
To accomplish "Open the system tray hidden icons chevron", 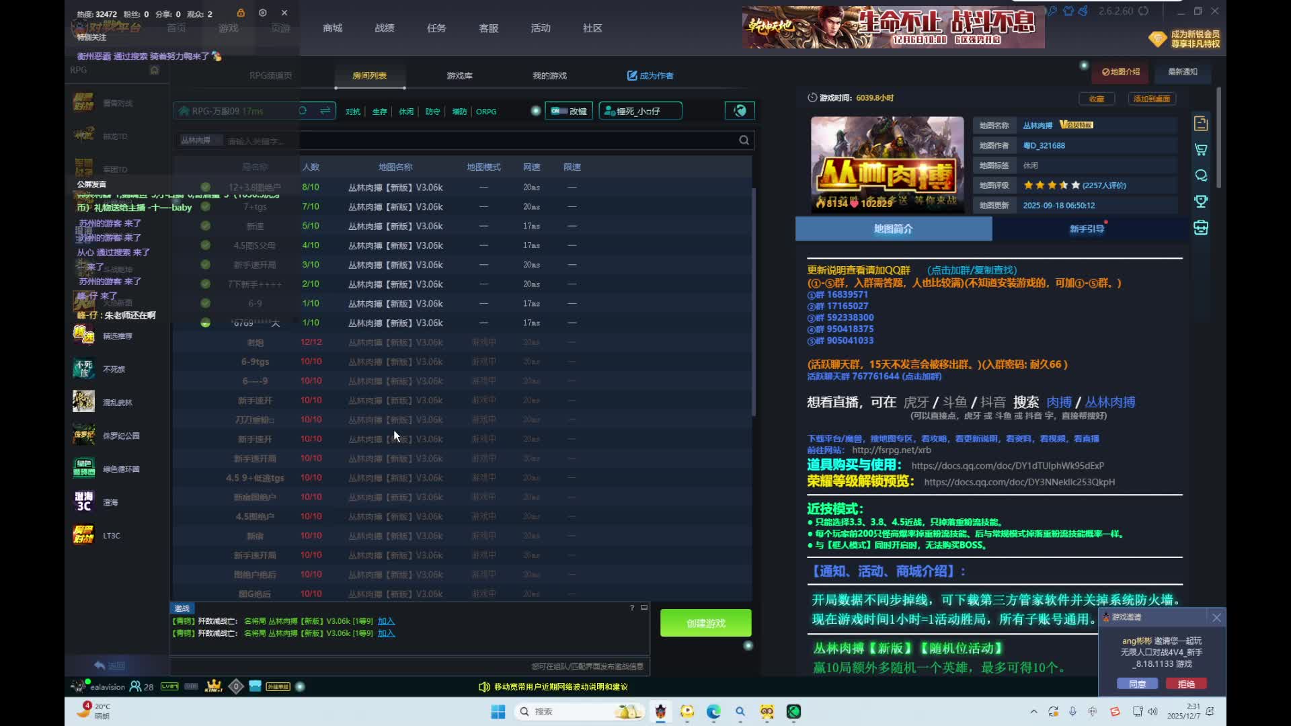I will 1033,711.
